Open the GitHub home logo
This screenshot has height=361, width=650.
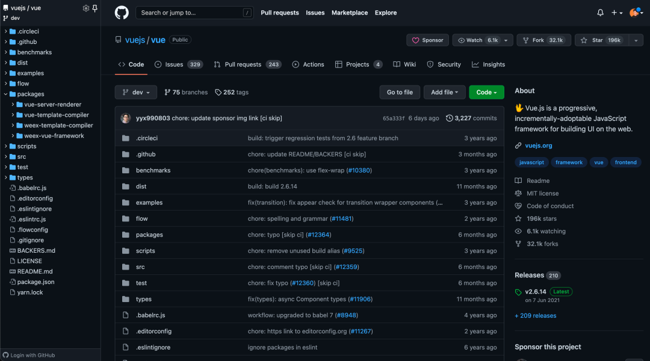(122, 13)
